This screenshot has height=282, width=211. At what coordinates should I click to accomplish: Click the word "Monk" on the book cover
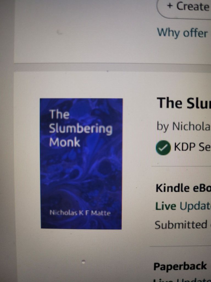(x=65, y=142)
